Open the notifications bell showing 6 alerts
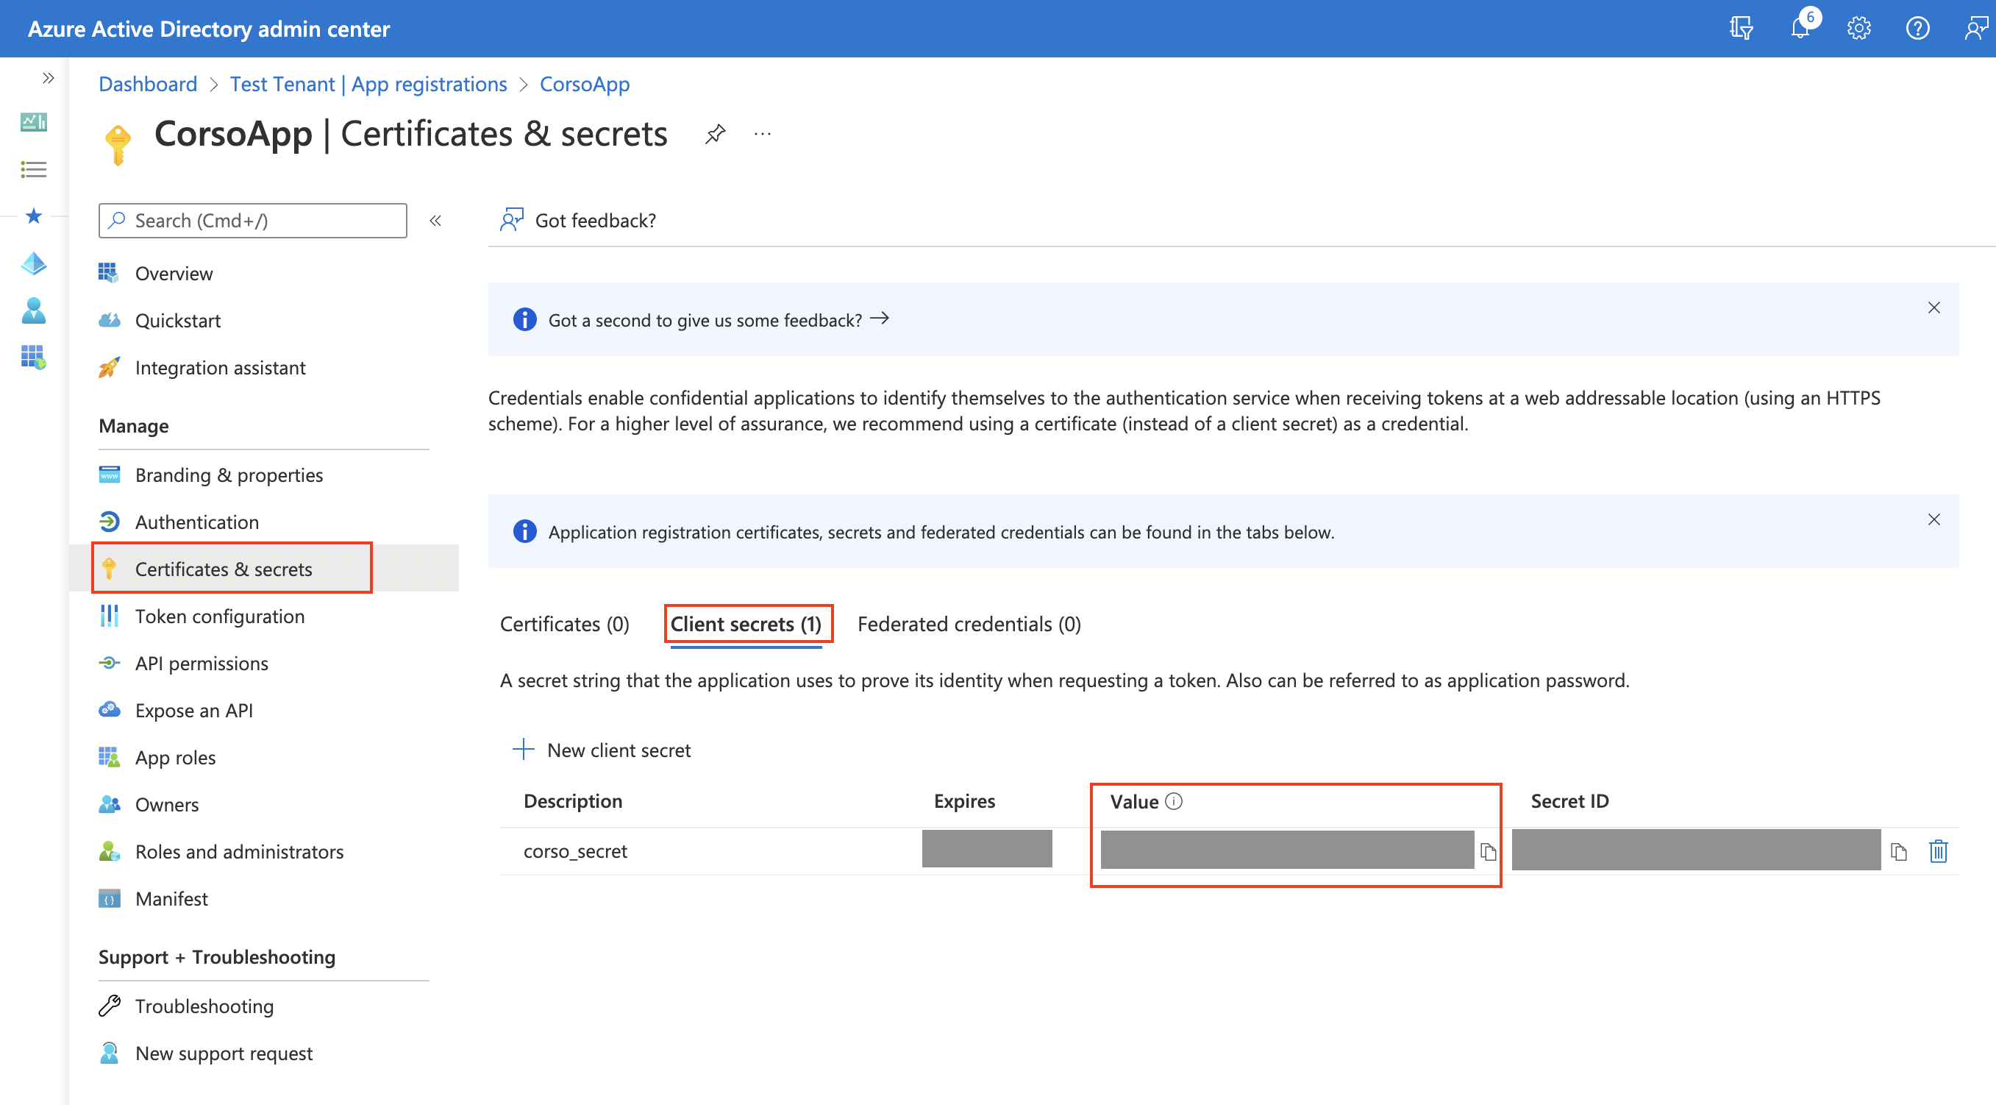This screenshot has height=1105, width=1996. pyautogui.click(x=1800, y=28)
